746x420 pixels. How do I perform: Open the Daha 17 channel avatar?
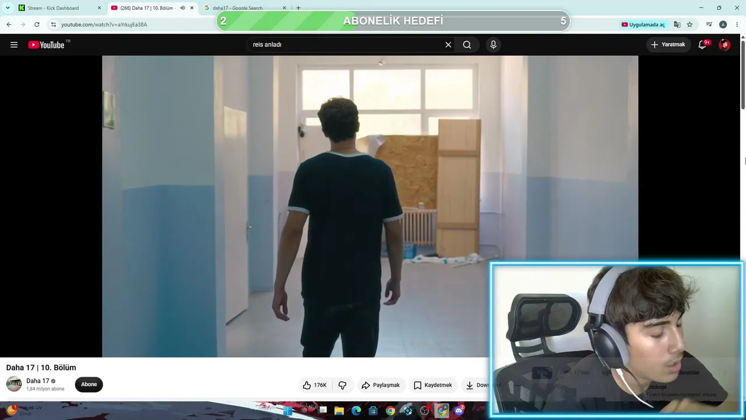(14, 384)
